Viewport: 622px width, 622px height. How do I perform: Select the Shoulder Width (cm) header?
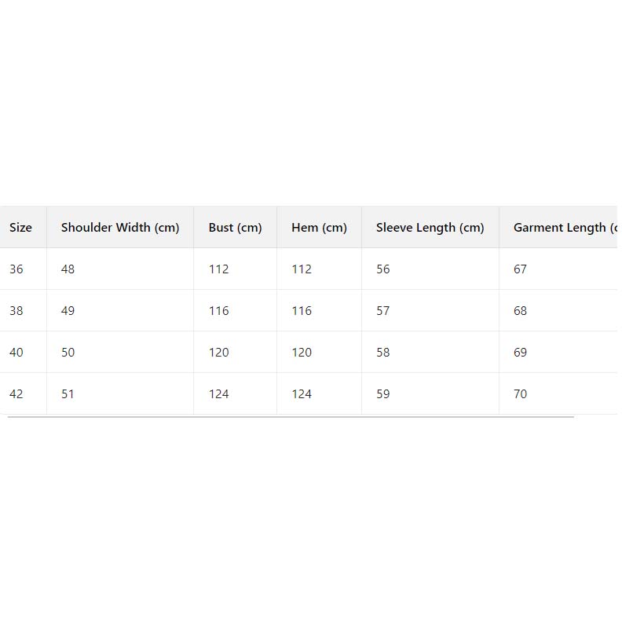120,228
